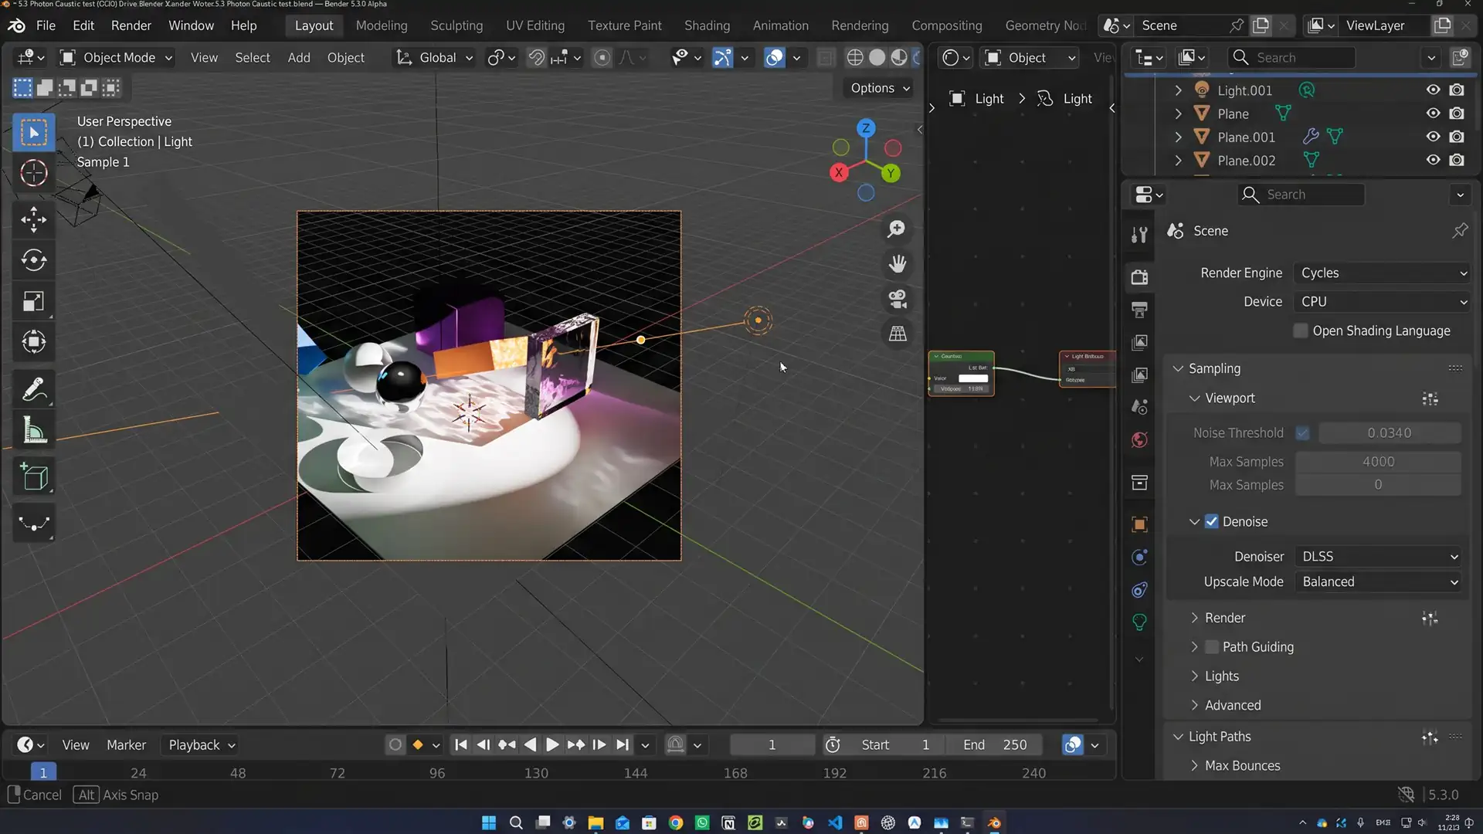
Task: Hide Light.001 in viewport
Action: coord(1433,90)
